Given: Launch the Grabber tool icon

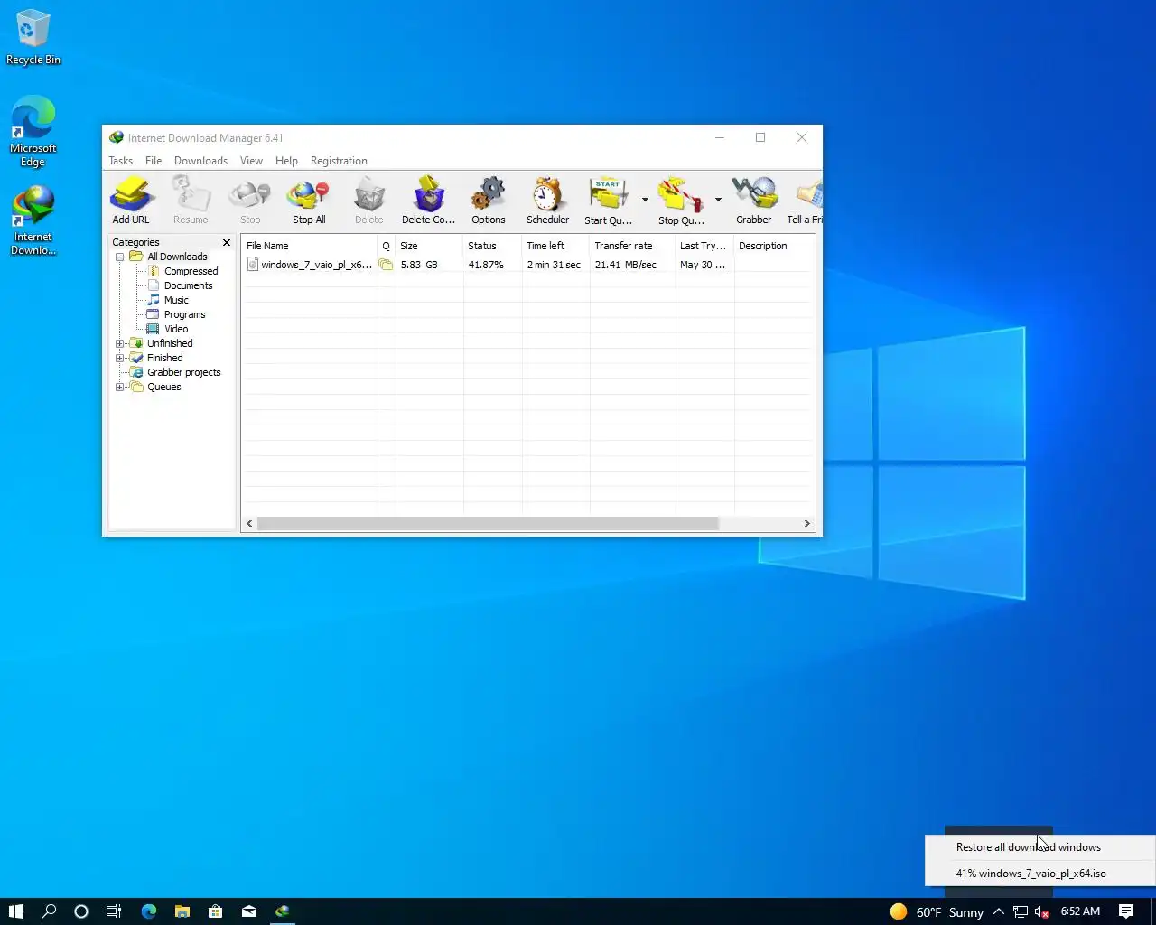Looking at the screenshot, I should [754, 200].
